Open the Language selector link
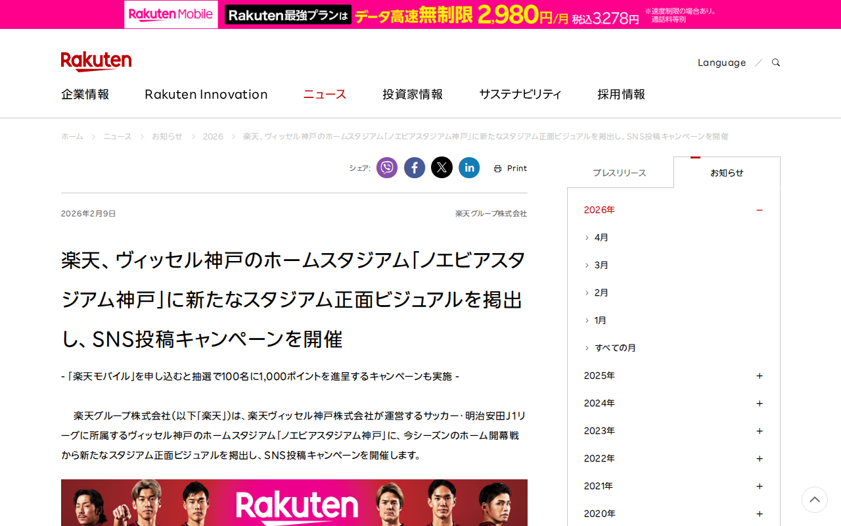This screenshot has width=841, height=526. (721, 62)
